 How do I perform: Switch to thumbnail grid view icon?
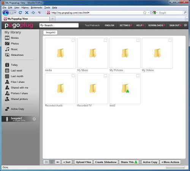click(x=52, y=162)
